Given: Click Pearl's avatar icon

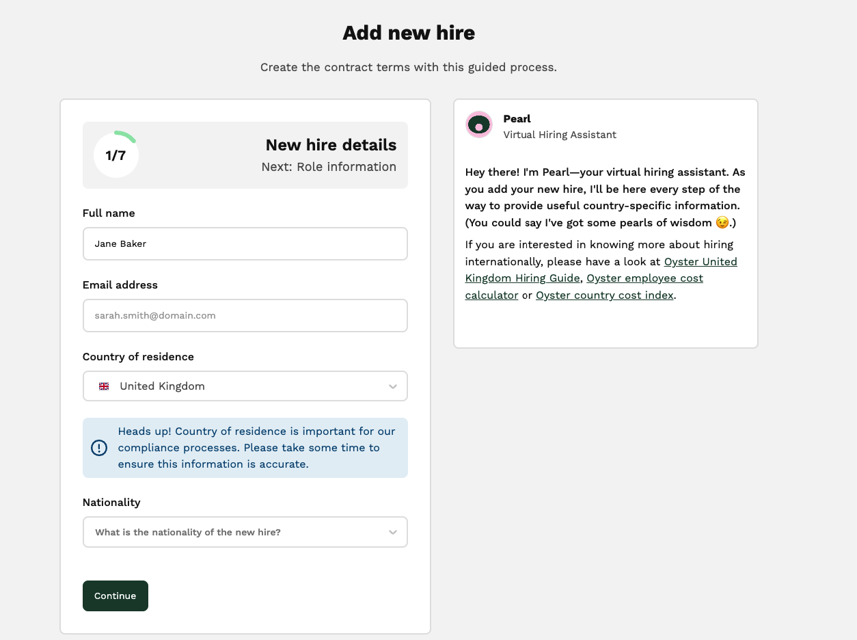Looking at the screenshot, I should coord(478,124).
